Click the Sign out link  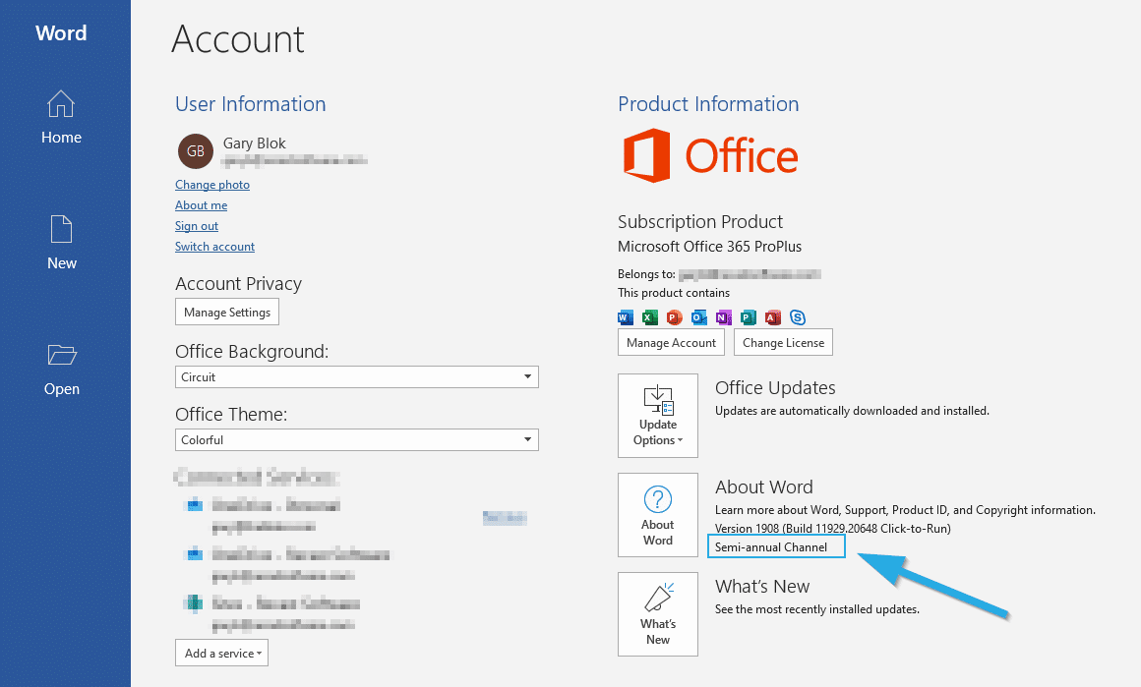197,226
